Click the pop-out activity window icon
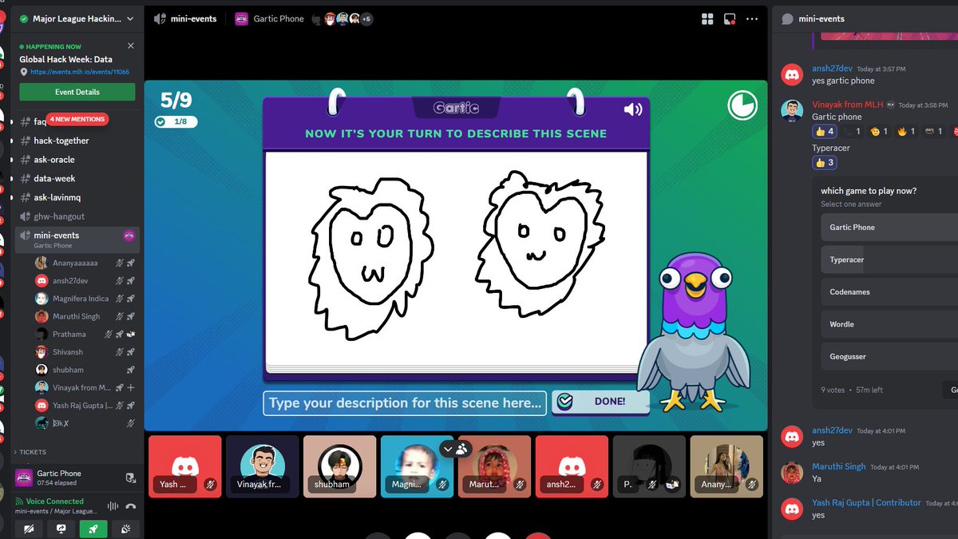 (730, 18)
